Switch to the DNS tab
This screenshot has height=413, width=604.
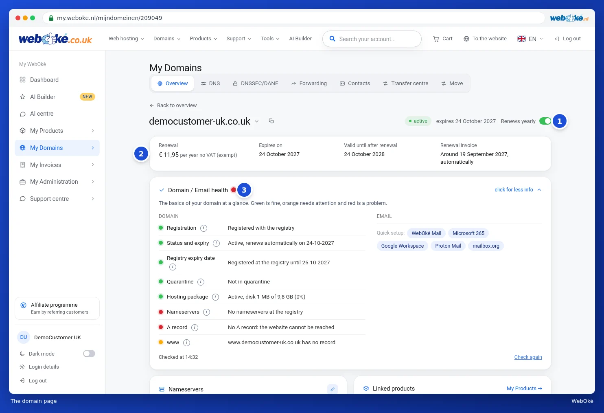pyautogui.click(x=210, y=83)
